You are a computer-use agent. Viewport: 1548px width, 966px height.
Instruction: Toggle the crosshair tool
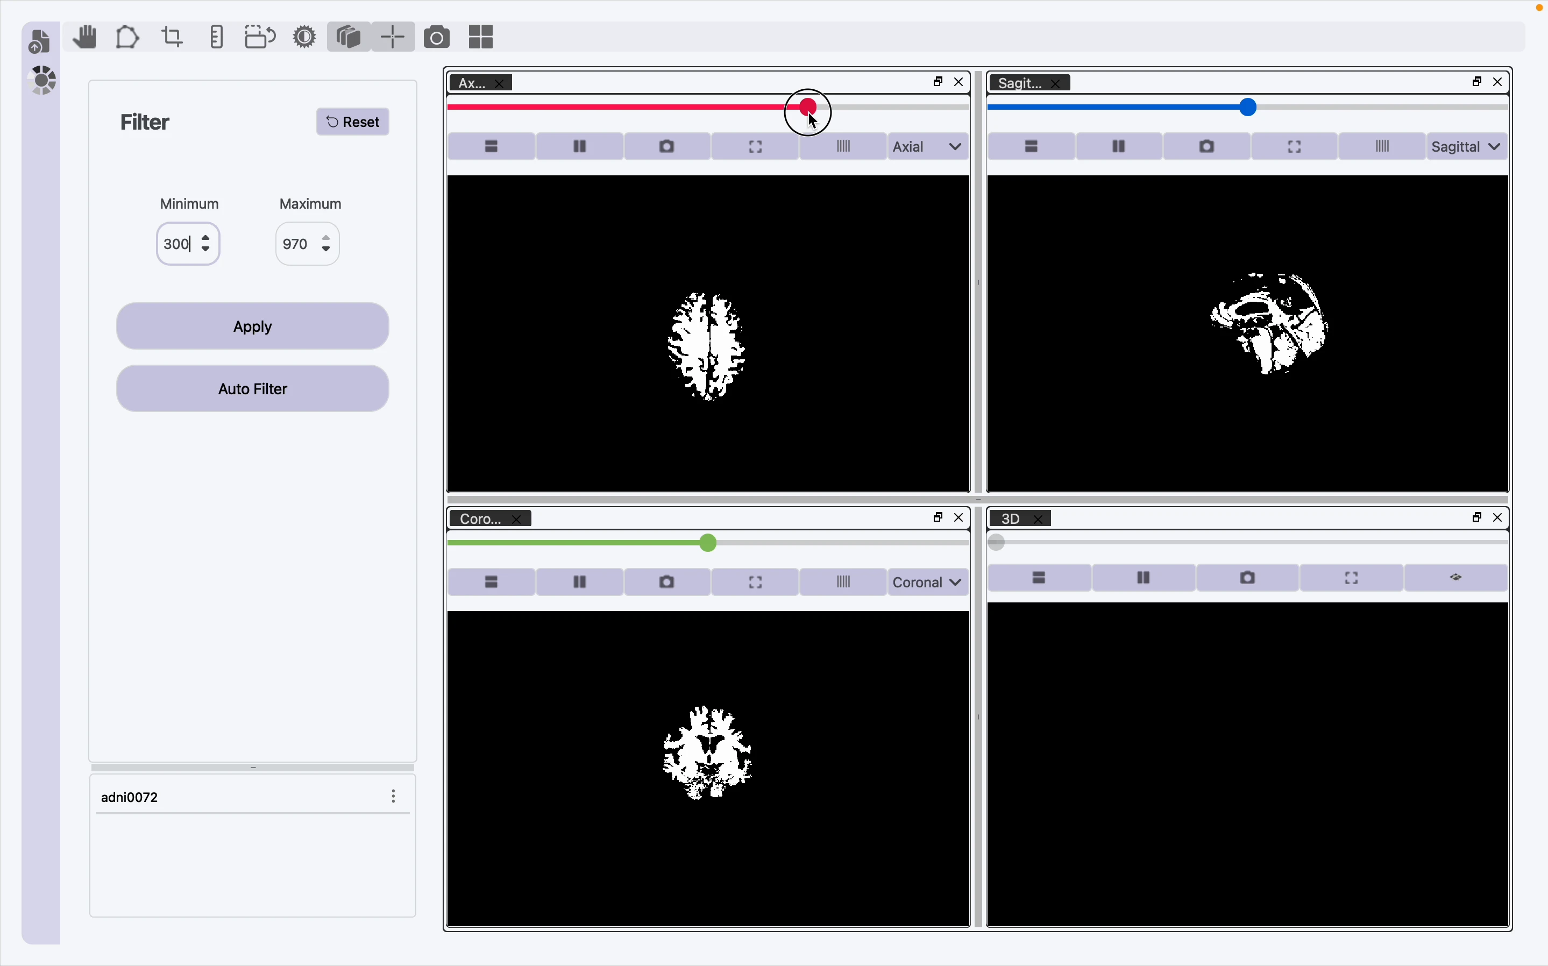click(x=393, y=37)
